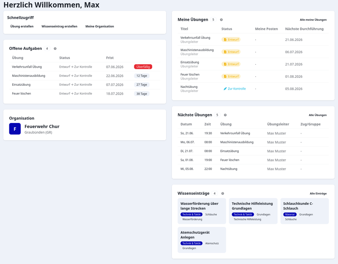
Task: Click the Meine Posten column header
Action: (x=267, y=29)
